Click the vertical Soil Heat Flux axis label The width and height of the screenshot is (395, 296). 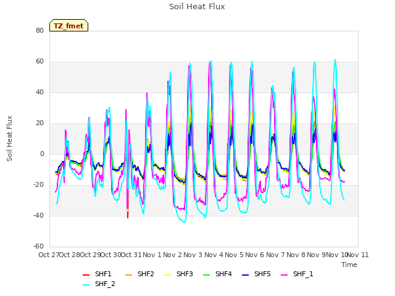(x=9, y=139)
